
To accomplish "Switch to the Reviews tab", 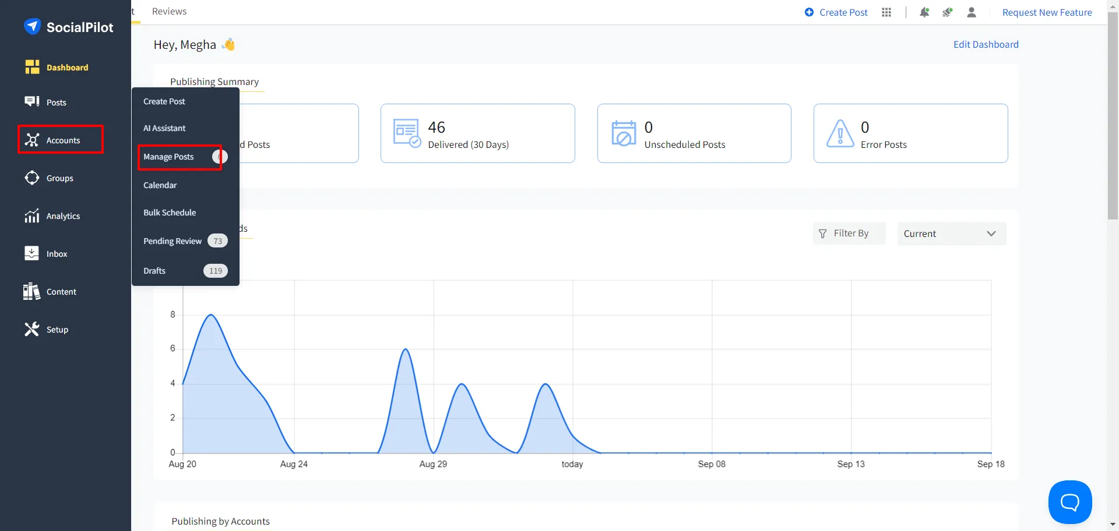I will pos(168,11).
